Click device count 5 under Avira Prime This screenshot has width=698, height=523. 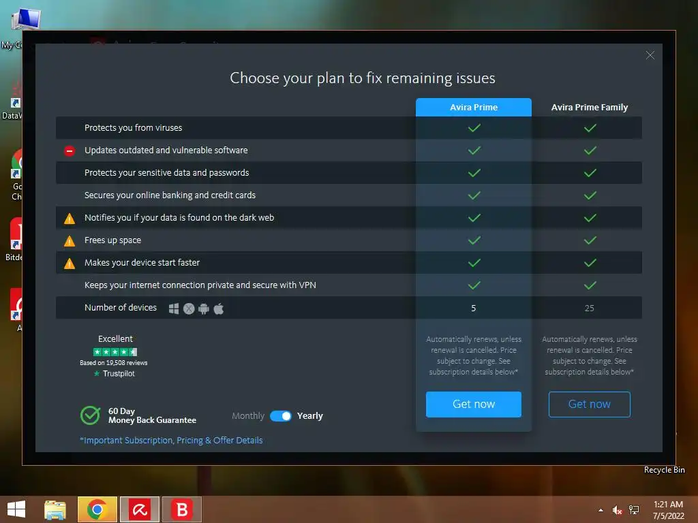point(473,308)
